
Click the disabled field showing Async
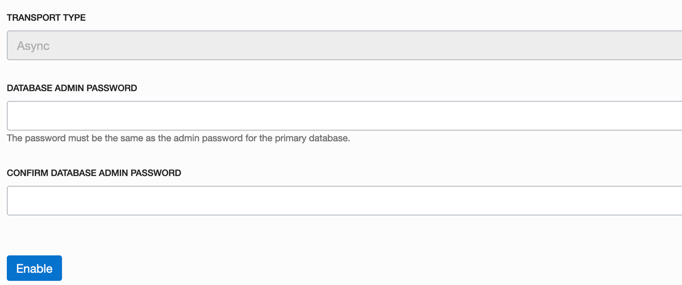pyautogui.click(x=341, y=46)
